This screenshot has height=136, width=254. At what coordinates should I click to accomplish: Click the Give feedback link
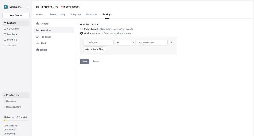[11, 126]
